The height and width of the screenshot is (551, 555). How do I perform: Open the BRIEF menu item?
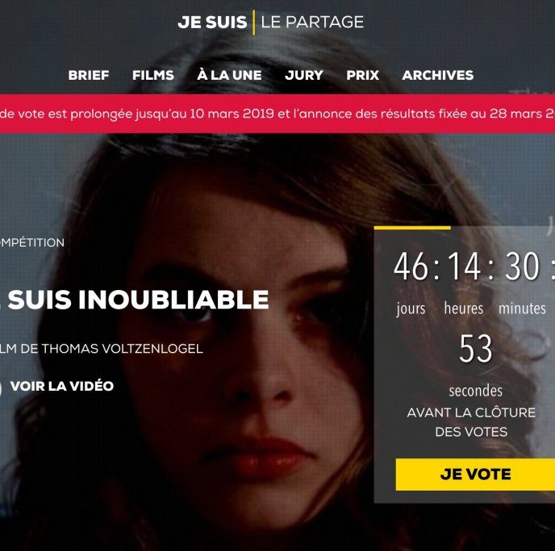click(x=89, y=75)
